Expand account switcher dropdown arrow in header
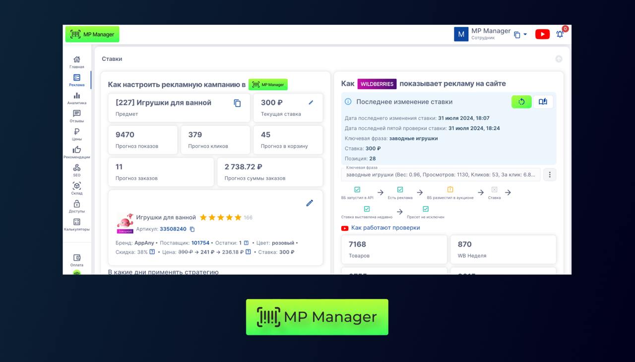The height and width of the screenshot is (362, 635). (525, 34)
